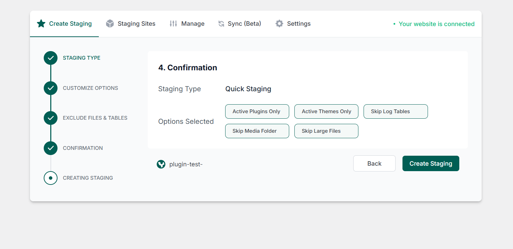Click the Skip Media Folder option chip
The image size is (513, 249).
coord(257,131)
